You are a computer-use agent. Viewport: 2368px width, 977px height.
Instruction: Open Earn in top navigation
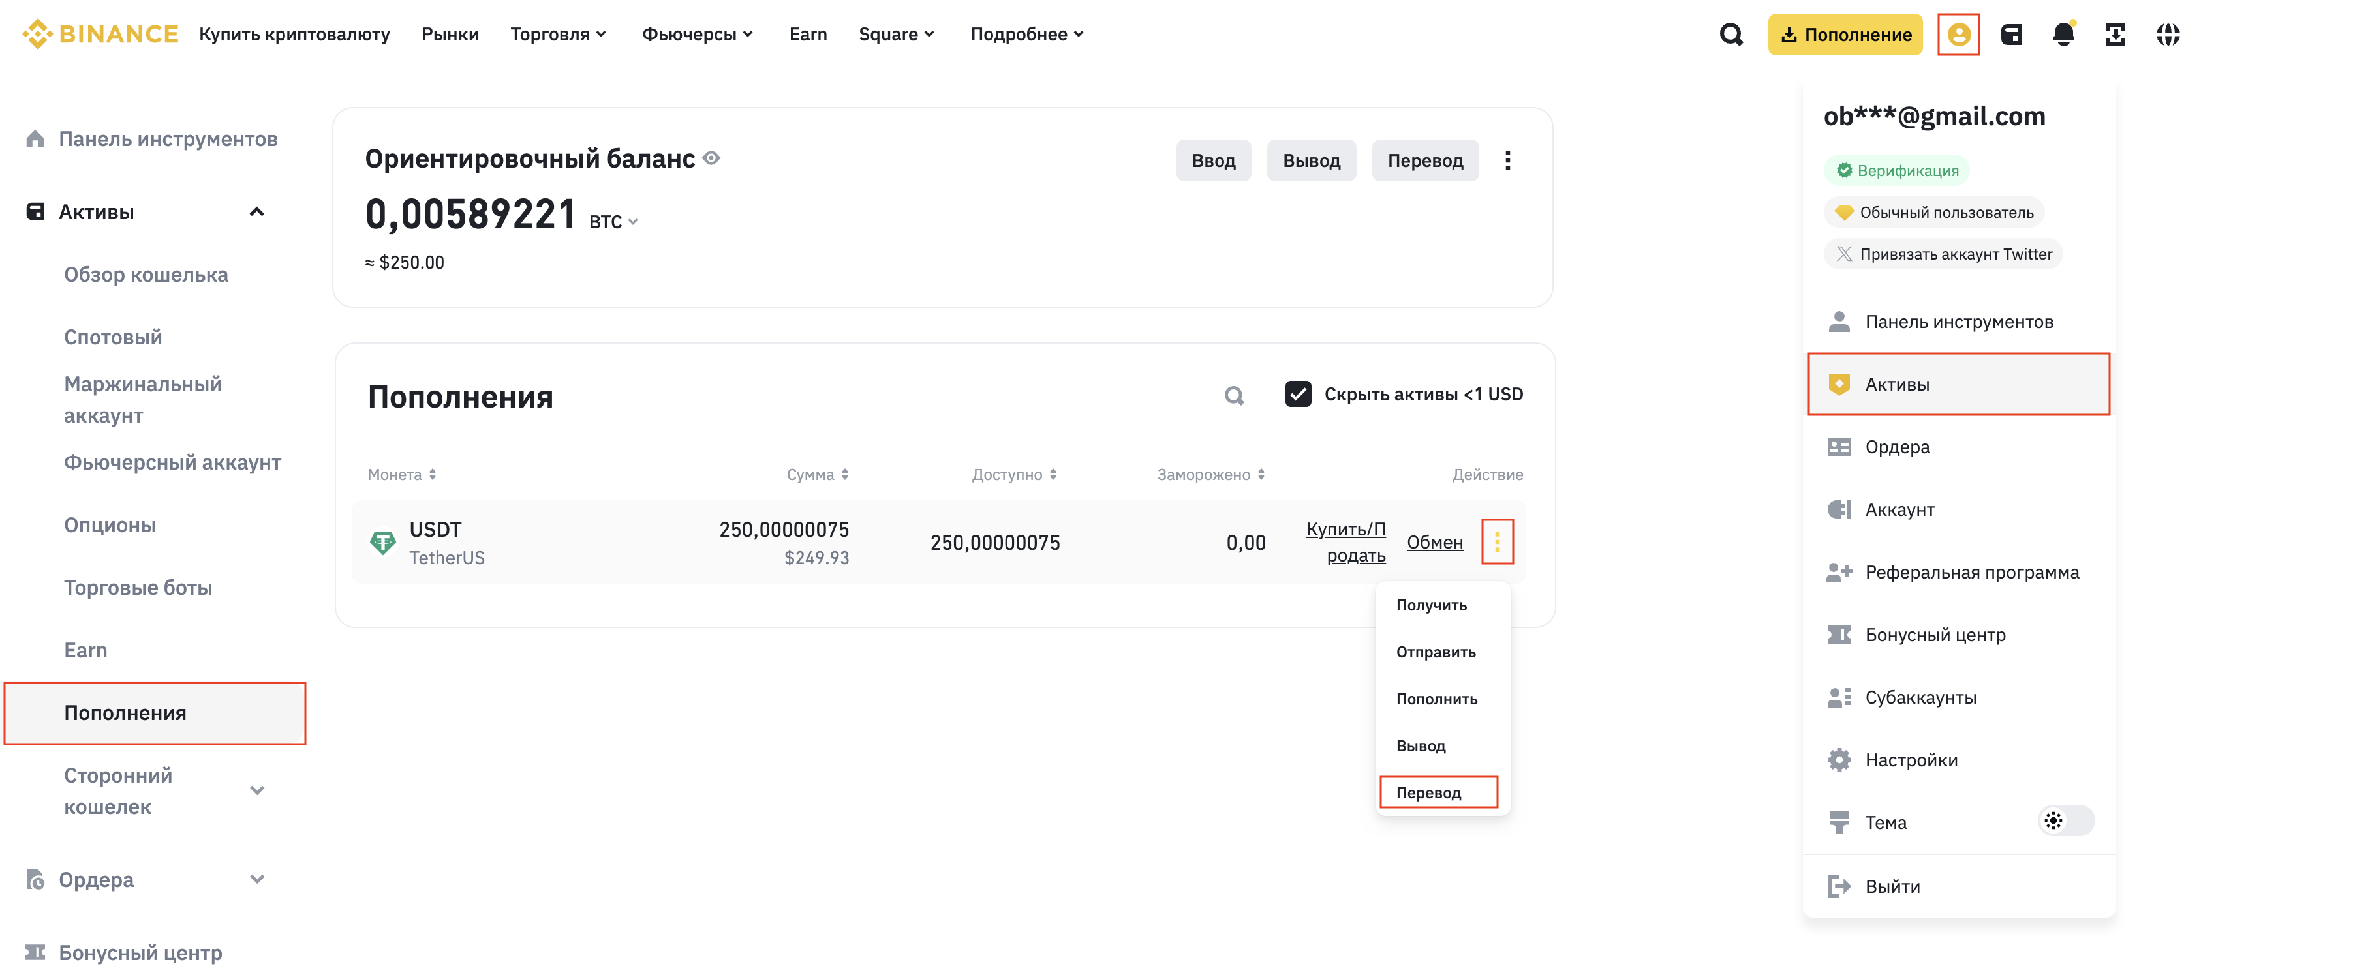click(808, 34)
